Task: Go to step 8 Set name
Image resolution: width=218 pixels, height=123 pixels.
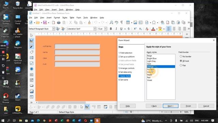Action: click(x=123, y=80)
